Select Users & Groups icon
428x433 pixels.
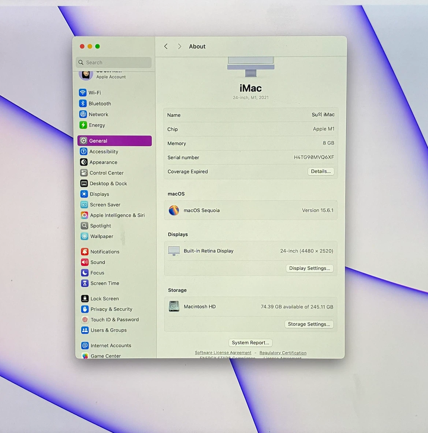click(85, 330)
